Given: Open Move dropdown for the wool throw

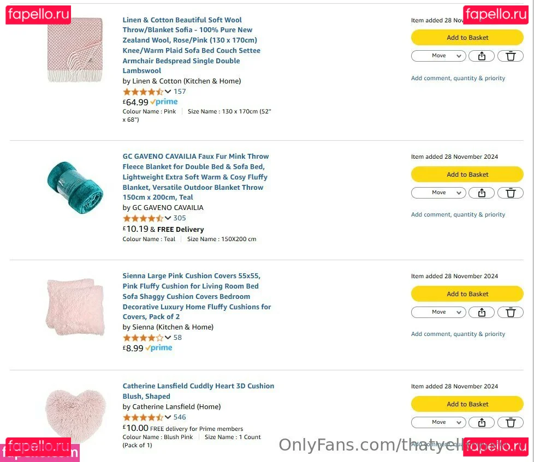Looking at the screenshot, I should click(438, 56).
